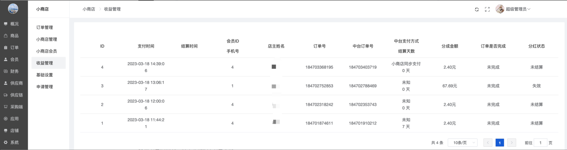Click page number 1 button
Viewport: 567px width, 150px height.
click(x=499, y=143)
